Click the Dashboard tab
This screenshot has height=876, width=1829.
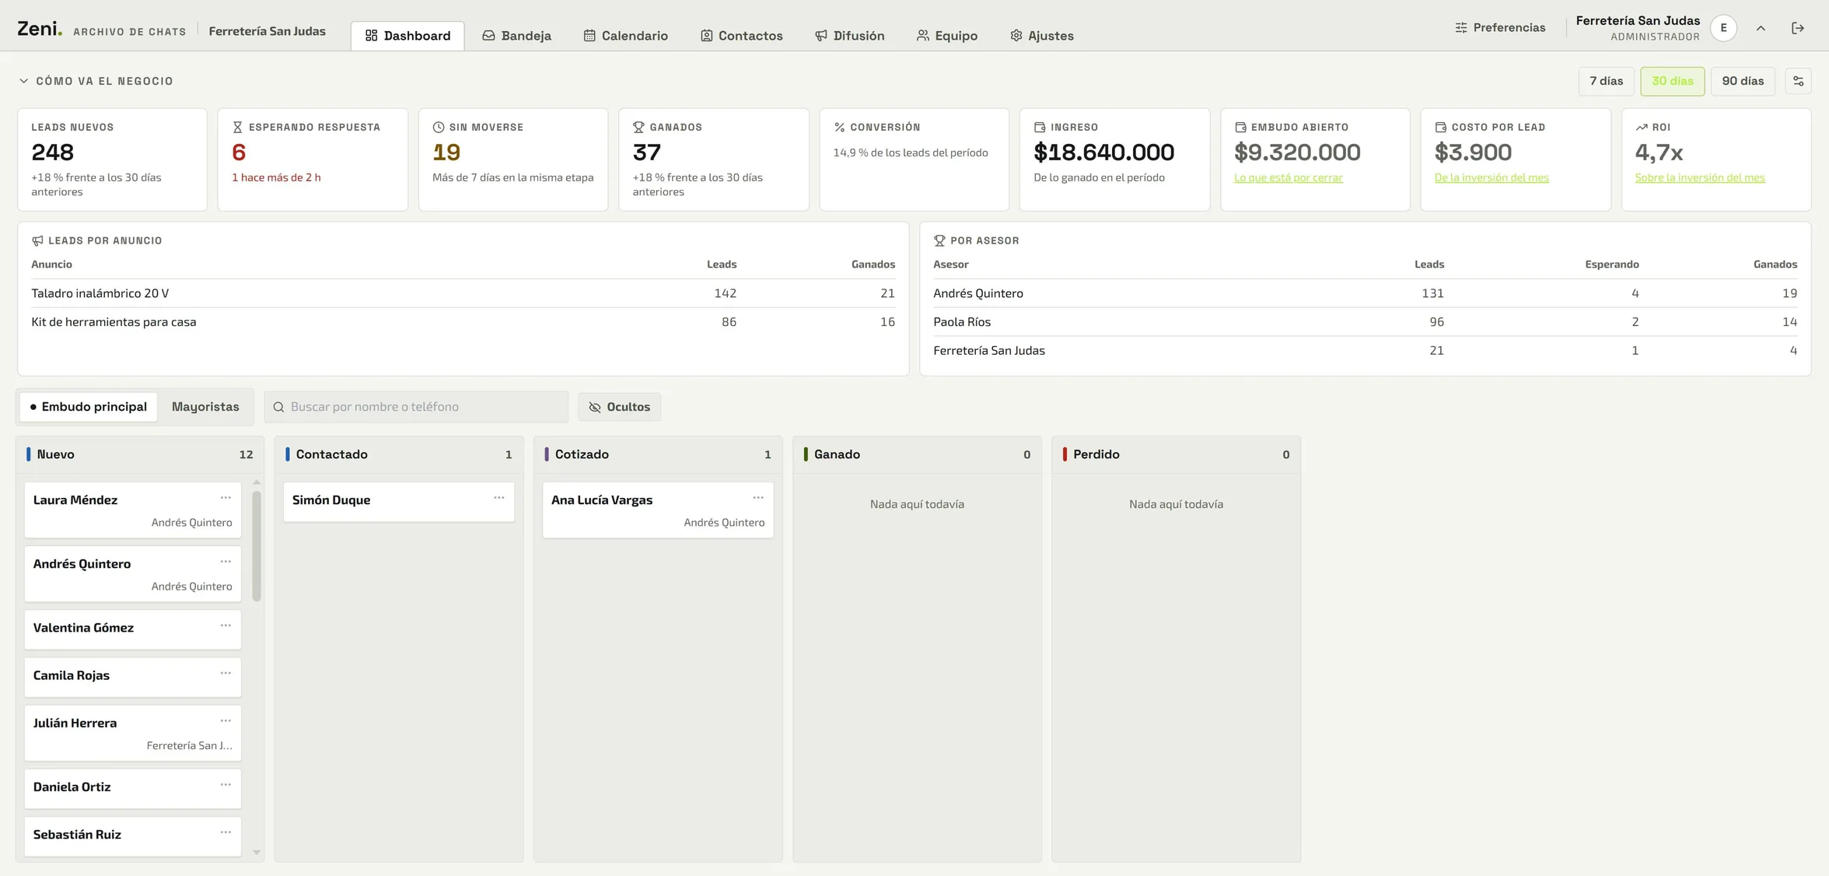pos(407,36)
